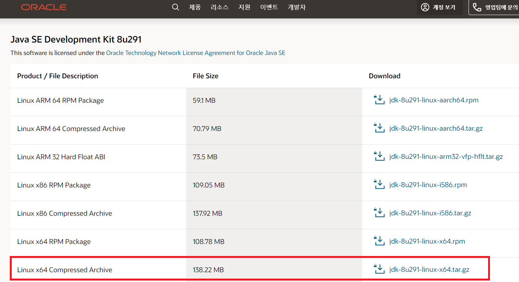Screen dimensions: 519x282
Task: Click download icon for jdk-8u291-linux-x64.rpm
Action: pyautogui.click(x=379, y=241)
